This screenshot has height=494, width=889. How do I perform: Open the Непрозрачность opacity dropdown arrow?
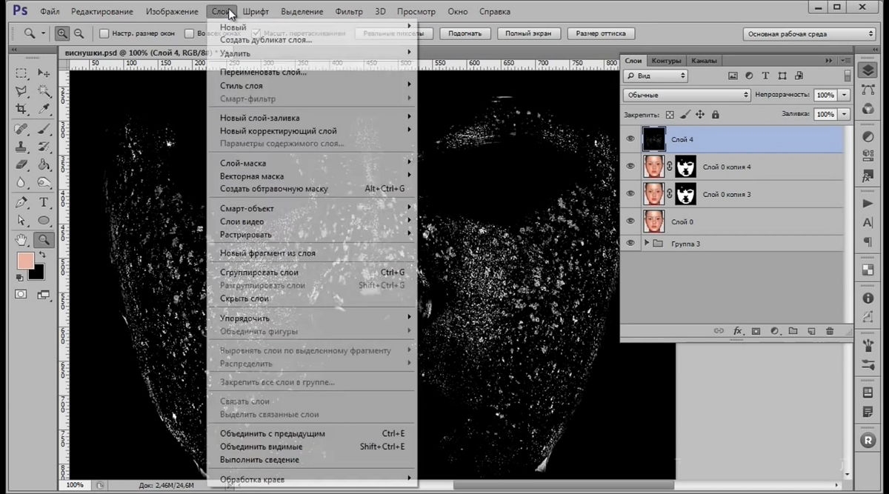pyautogui.click(x=844, y=95)
